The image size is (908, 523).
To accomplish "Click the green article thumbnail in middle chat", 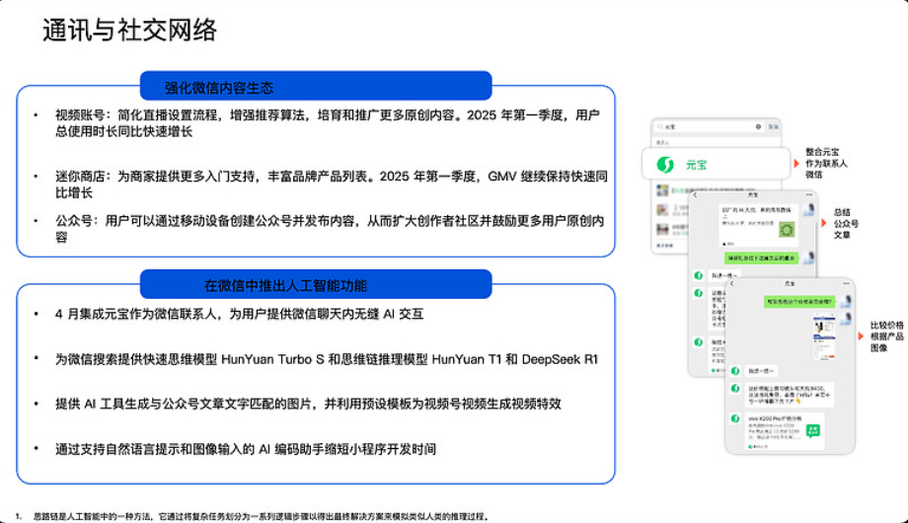I will (787, 229).
